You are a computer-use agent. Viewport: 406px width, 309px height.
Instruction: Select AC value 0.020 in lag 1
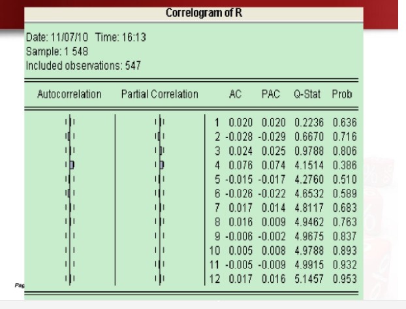(x=241, y=122)
